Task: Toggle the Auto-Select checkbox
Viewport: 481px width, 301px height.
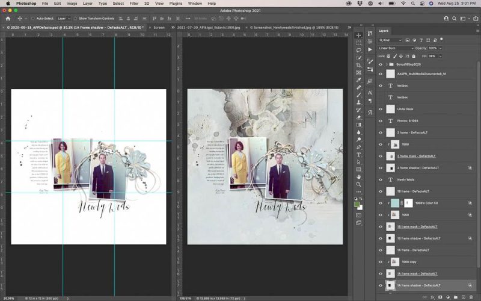Action: click(x=33, y=19)
